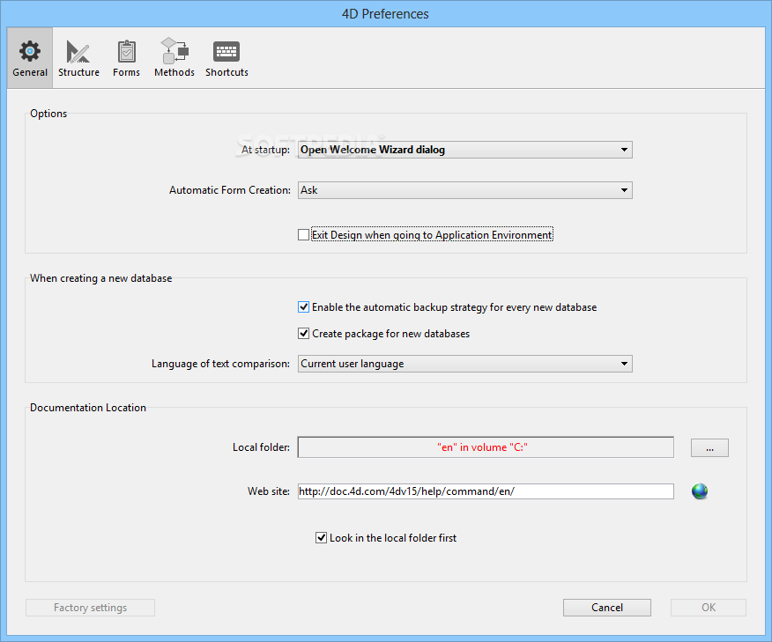Click the Local folder path field

coord(486,447)
